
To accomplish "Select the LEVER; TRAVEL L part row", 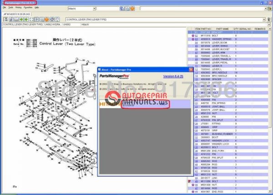I will [x=228, y=56].
